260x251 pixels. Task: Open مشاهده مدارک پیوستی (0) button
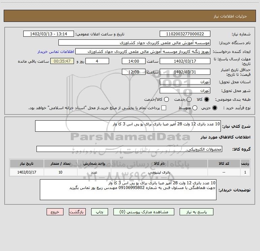[x=144, y=212]
